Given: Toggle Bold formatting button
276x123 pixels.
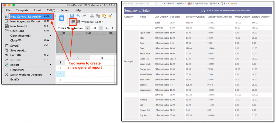Looking at the screenshot, I should [x=106, y=28].
